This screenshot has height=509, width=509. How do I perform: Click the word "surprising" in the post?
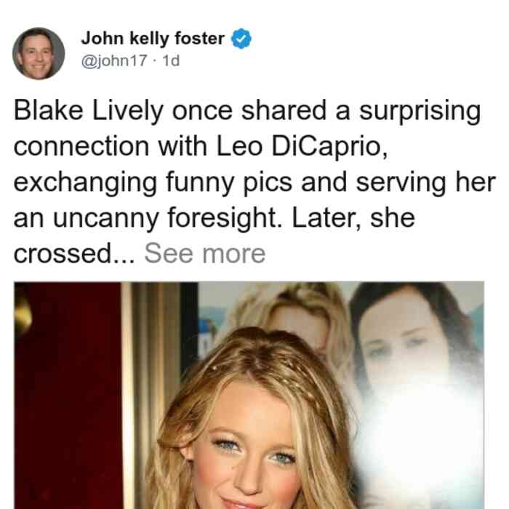420,111
